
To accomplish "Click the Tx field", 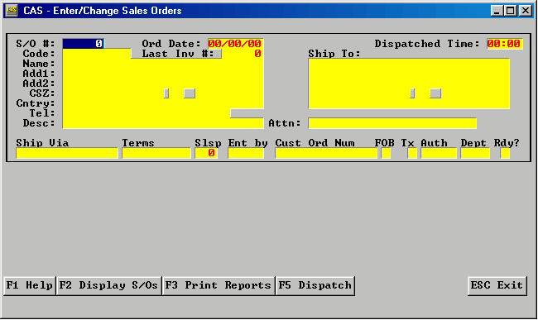I will click(412, 153).
